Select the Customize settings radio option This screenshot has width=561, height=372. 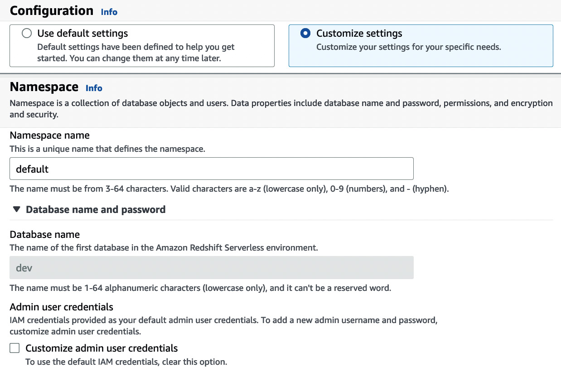click(x=306, y=34)
